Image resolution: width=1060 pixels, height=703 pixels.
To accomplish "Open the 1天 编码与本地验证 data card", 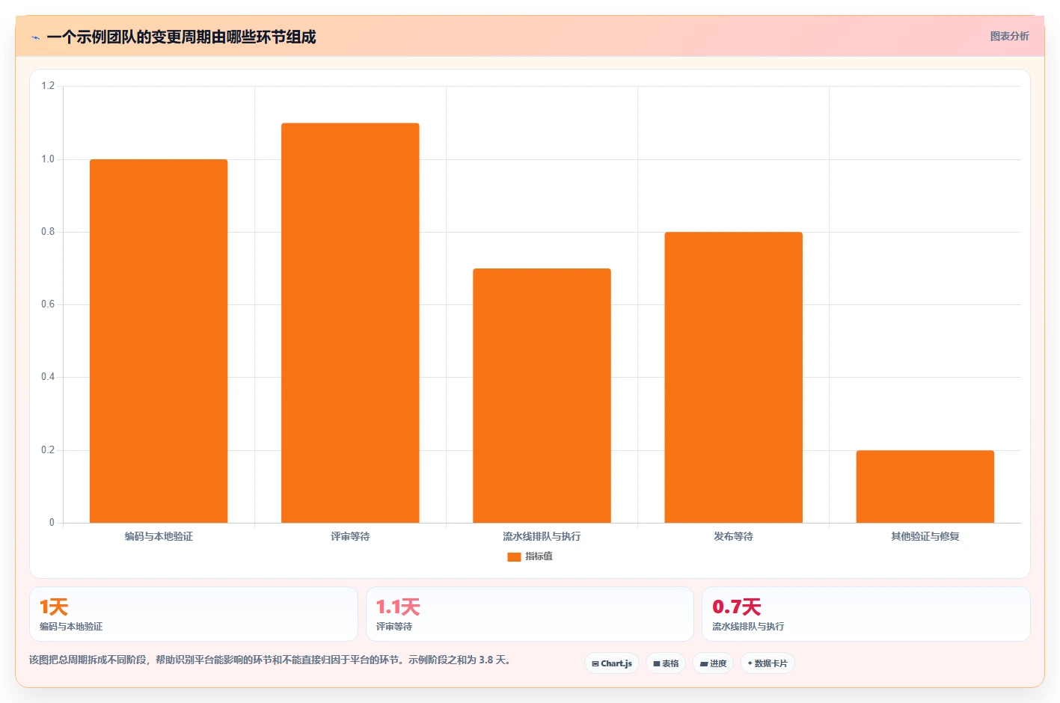I will click(194, 614).
